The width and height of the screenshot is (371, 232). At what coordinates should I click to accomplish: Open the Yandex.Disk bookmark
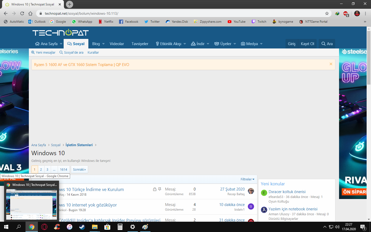tap(177, 22)
